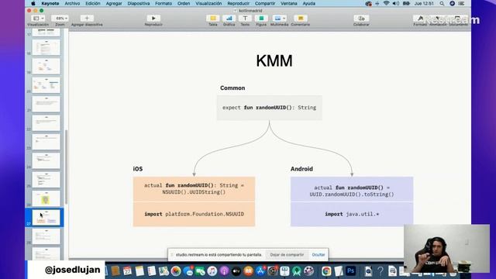Open the Documento inspector panel
496x279 pixels.
coord(458,19)
